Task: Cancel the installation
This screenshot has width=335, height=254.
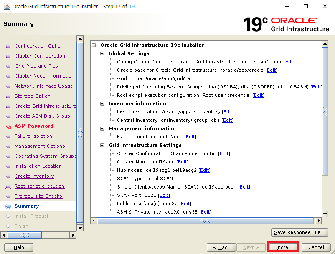Action: [316, 247]
